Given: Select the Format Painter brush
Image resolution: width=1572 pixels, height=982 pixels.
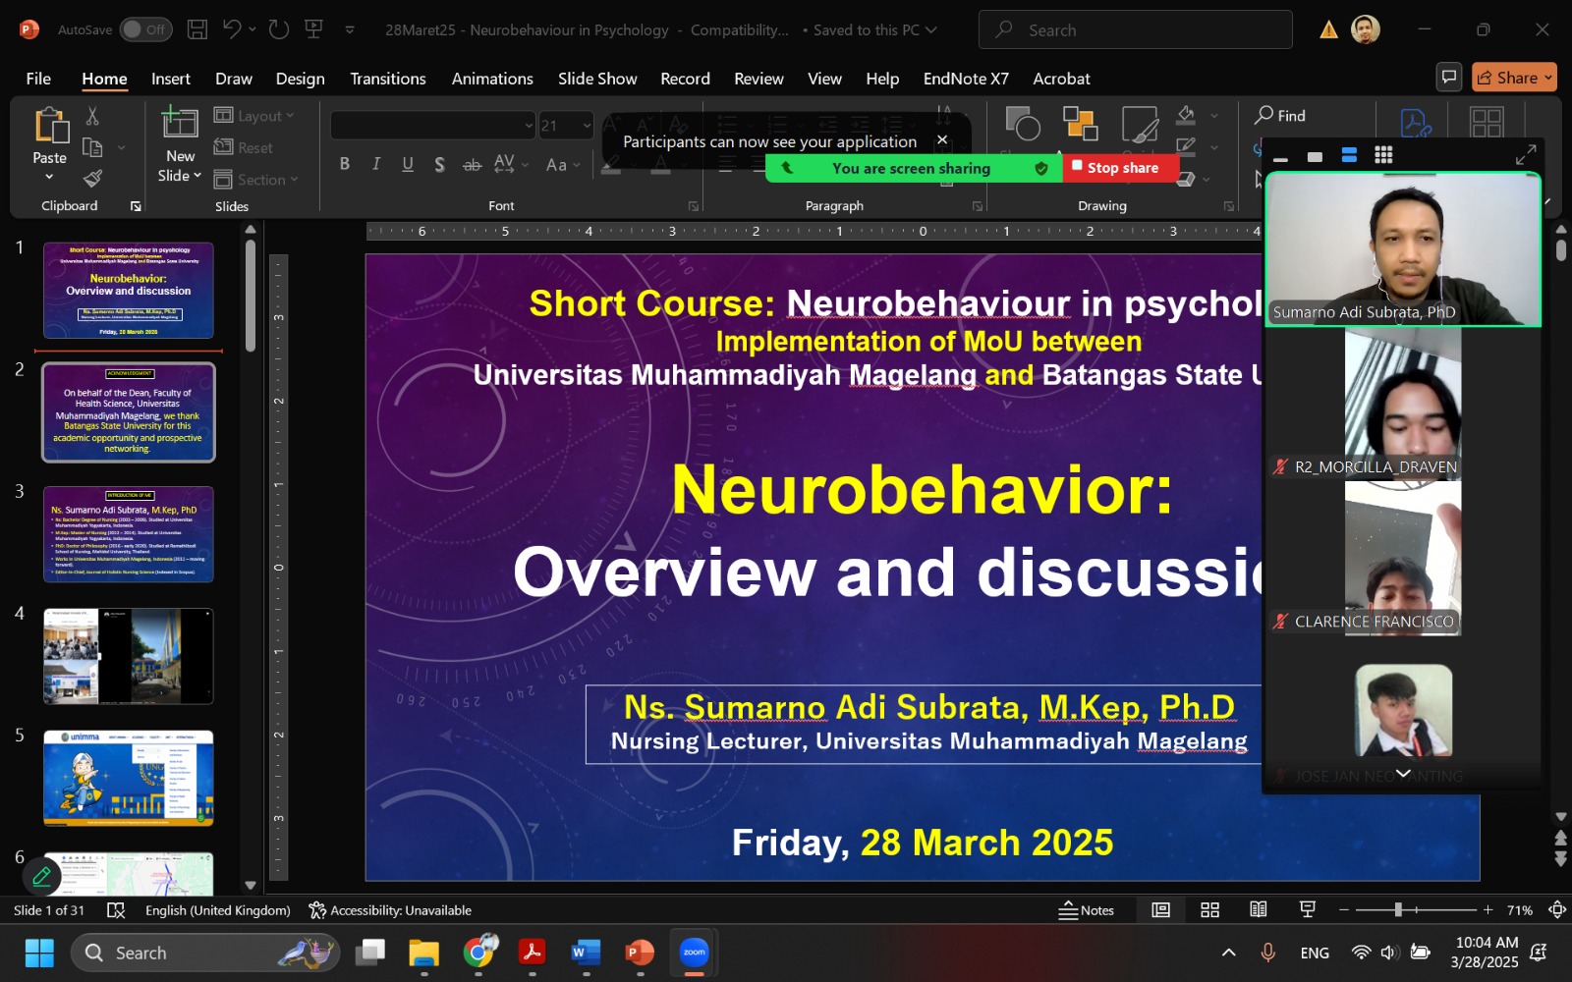Looking at the screenshot, I should click(92, 179).
